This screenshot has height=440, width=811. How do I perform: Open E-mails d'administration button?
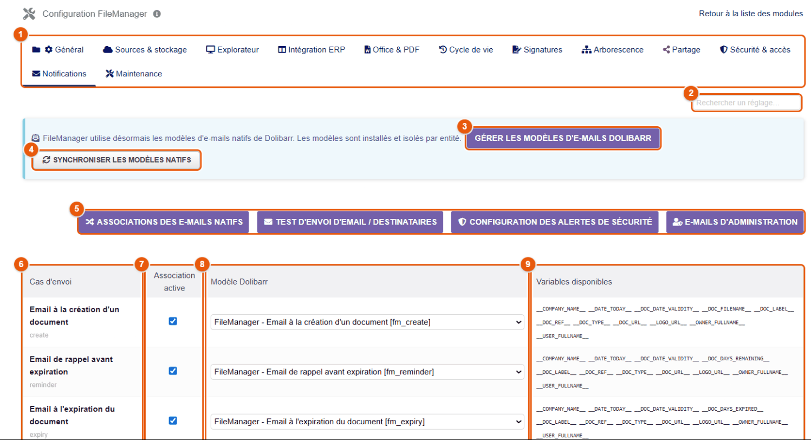735,222
